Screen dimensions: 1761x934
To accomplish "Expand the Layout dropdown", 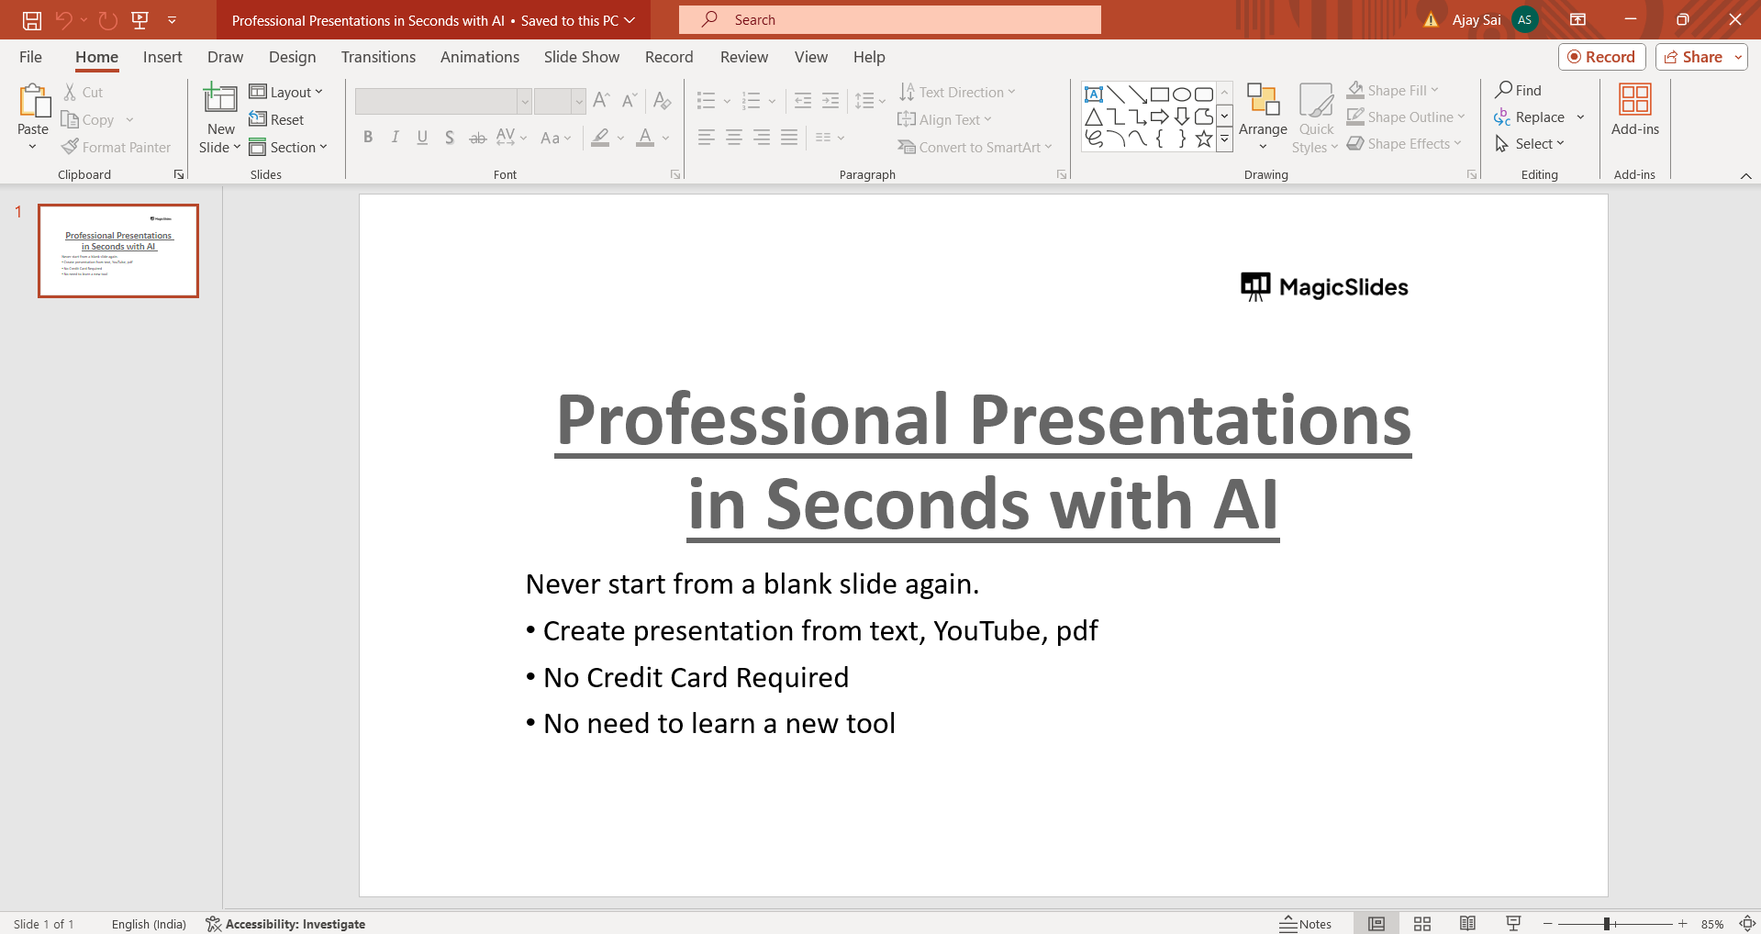I will (x=286, y=92).
